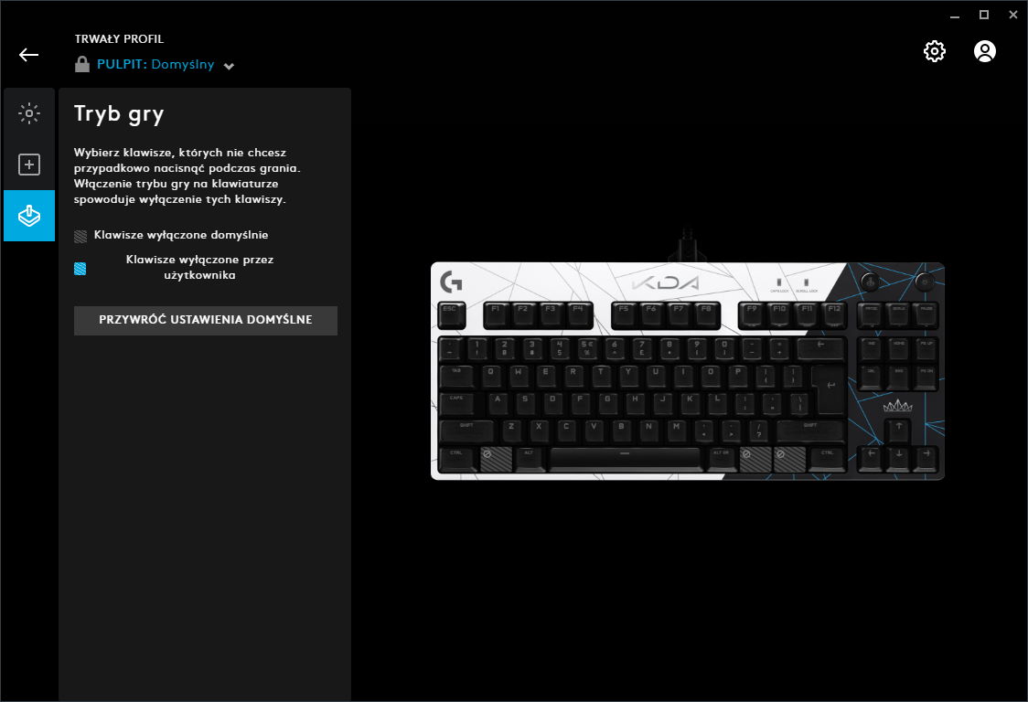1028x702 pixels.
Task: Open the Assignments plus tab in the sidebar
Action: coord(29,165)
